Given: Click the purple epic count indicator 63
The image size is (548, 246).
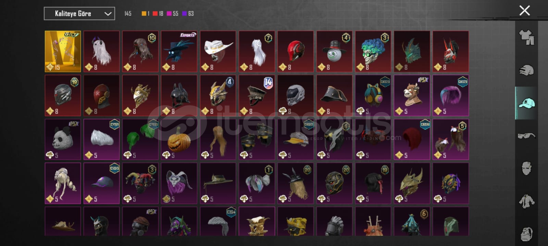Looking at the screenshot, I should coord(188,14).
